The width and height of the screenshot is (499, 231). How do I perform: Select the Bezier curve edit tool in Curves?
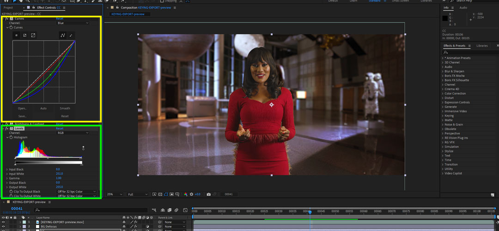pos(63,35)
